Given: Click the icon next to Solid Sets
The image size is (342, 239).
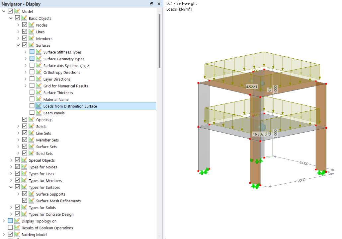Looking at the screenshot, I should (32, 153).
